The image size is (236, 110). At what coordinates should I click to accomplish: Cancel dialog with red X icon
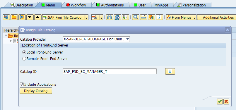[x=226, y=102]
